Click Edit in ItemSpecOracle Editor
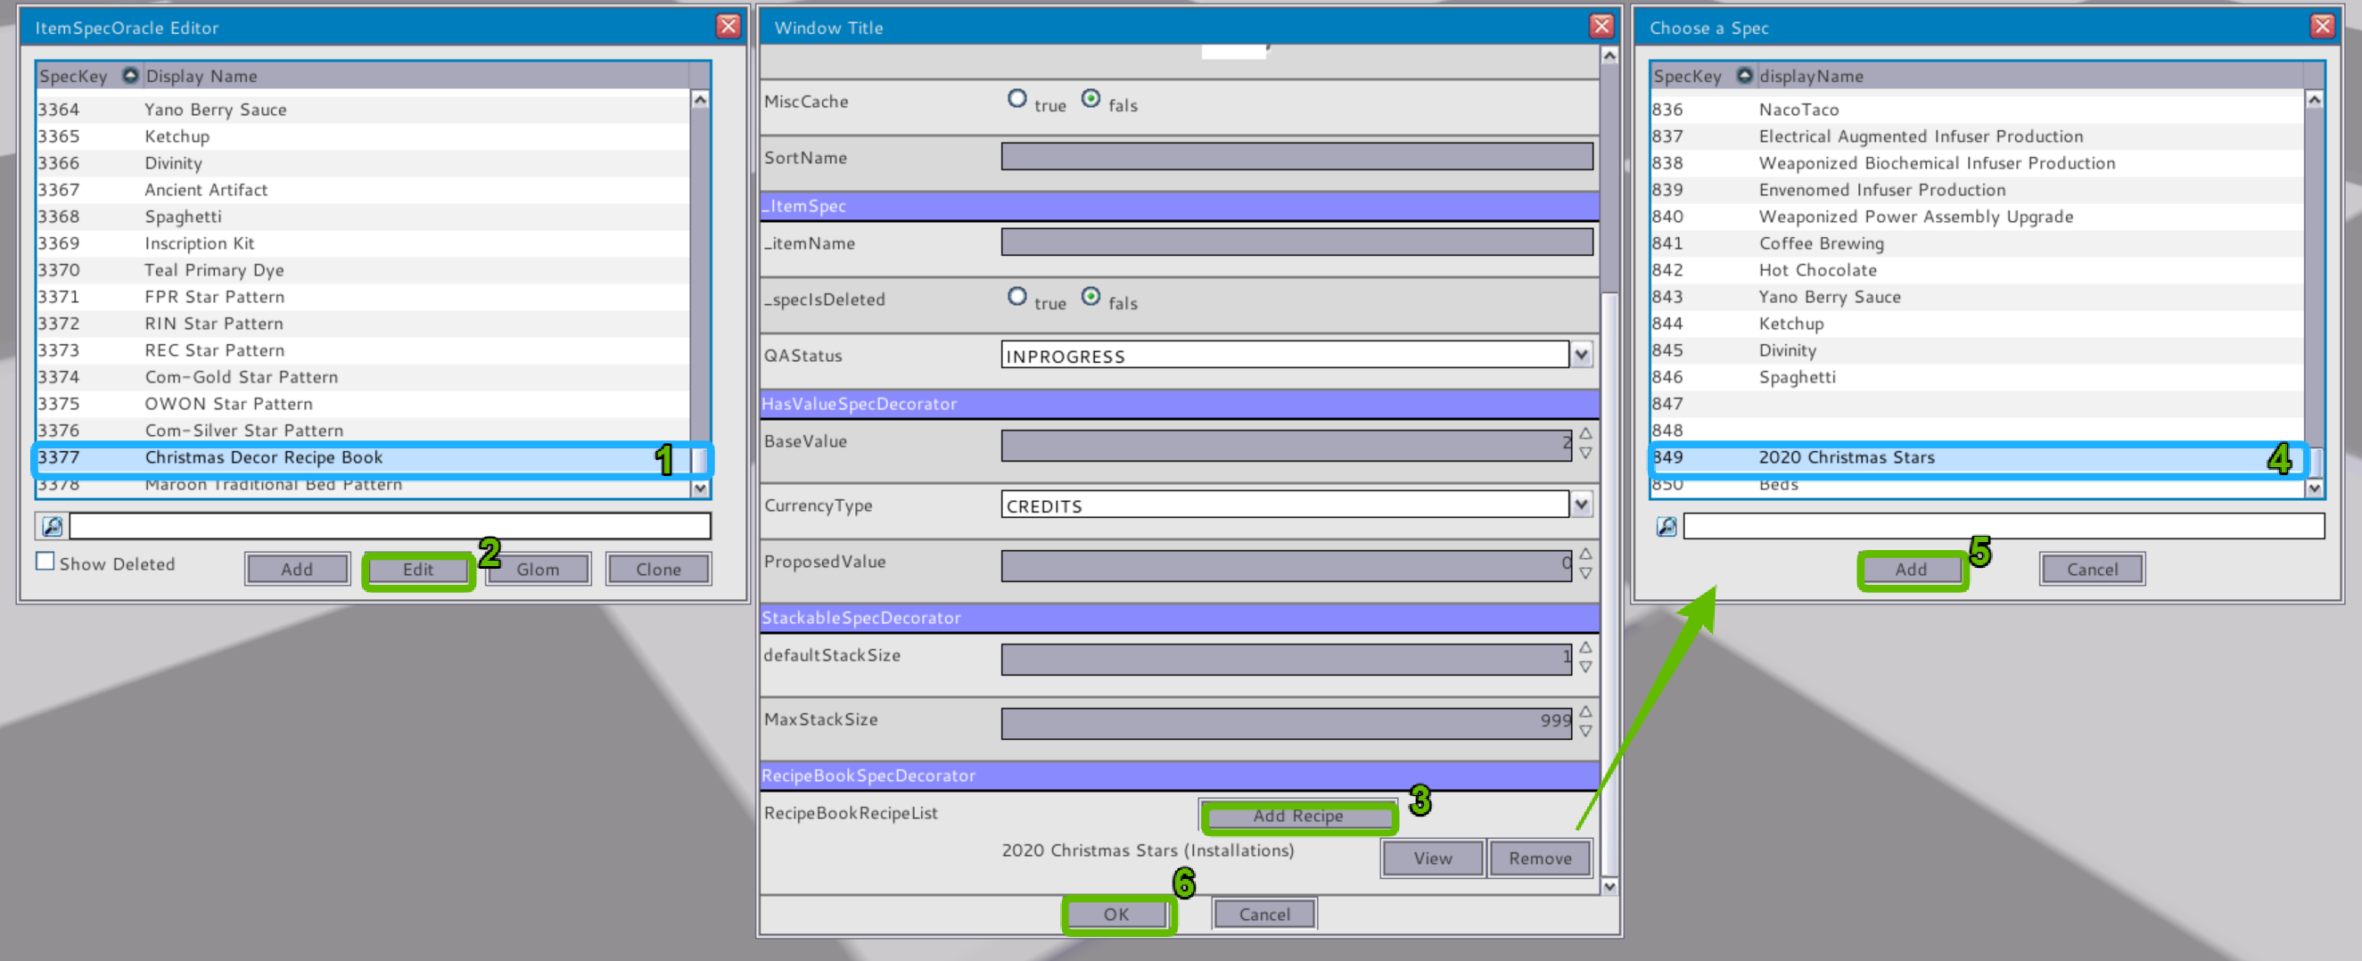The width and height of the screenshot is (2362, 961). click(x=418, y=570)
